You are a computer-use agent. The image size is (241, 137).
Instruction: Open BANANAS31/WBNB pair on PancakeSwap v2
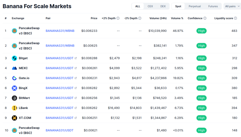[60, 46]
